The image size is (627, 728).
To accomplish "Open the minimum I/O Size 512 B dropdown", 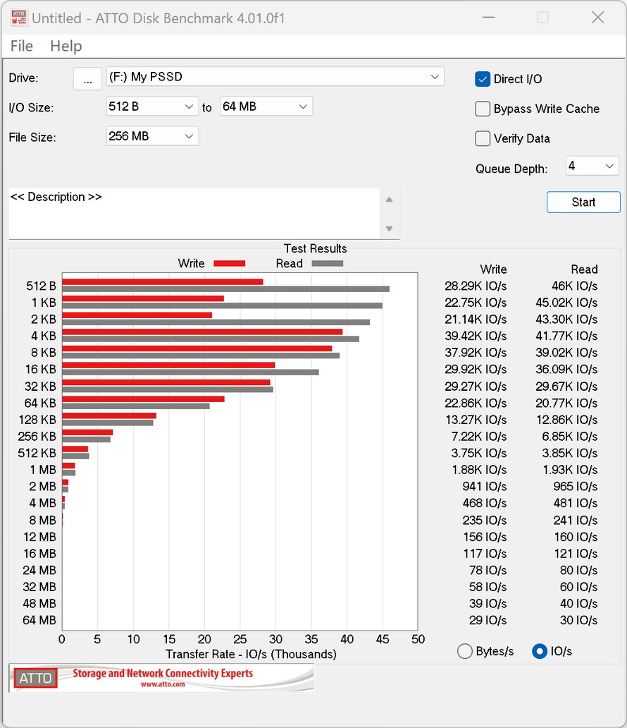I will click(152, 107).
